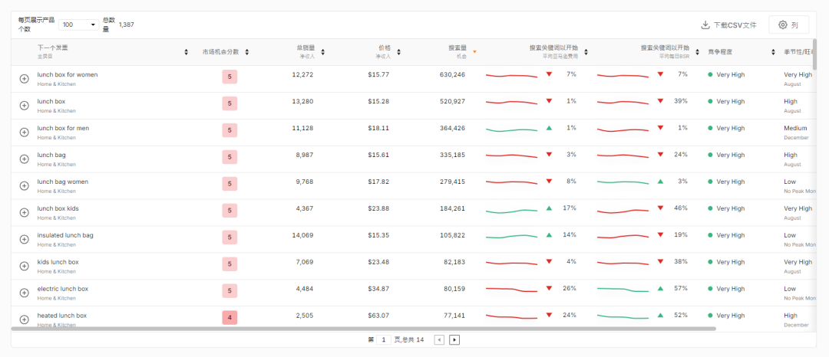The image size is (829, 357).
Task: Click plus icon for "heated lunch box"
Action: coord(24,319)
